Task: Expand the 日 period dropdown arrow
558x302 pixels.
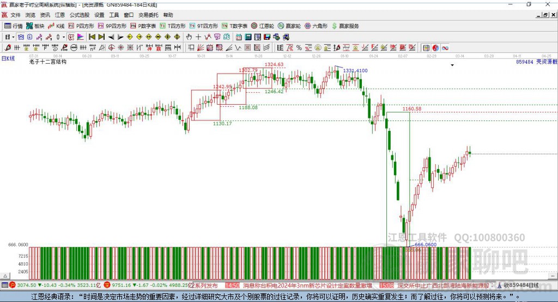Action: [x=13, y=37]
